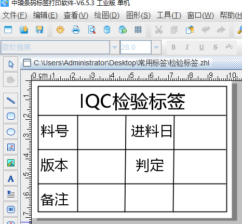
Task: Open the 文件(F) menu
Action: click(15, 16)
